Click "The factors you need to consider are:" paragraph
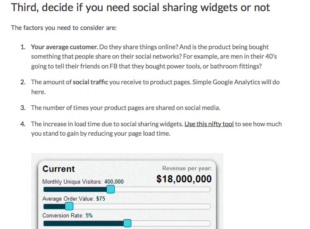 [64, 28]
